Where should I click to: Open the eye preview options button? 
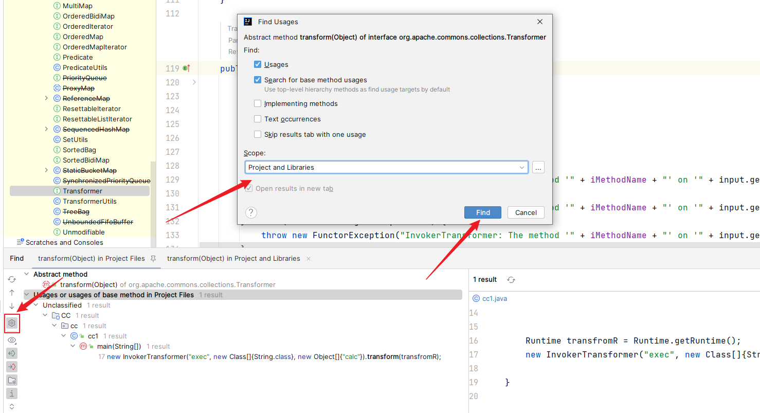tap(12, 340)
